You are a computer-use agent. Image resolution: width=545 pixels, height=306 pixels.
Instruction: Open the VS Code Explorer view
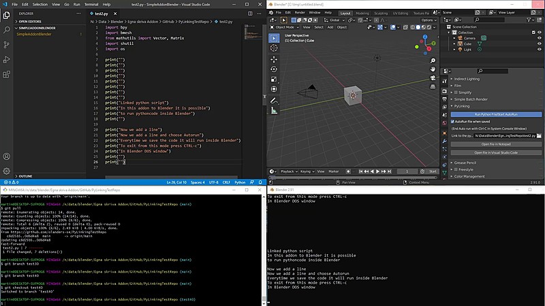(6, 15)
